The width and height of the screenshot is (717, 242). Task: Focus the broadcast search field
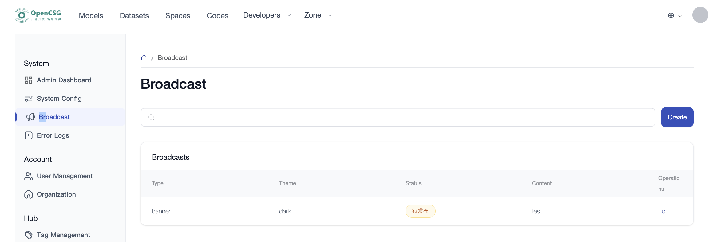398,117
